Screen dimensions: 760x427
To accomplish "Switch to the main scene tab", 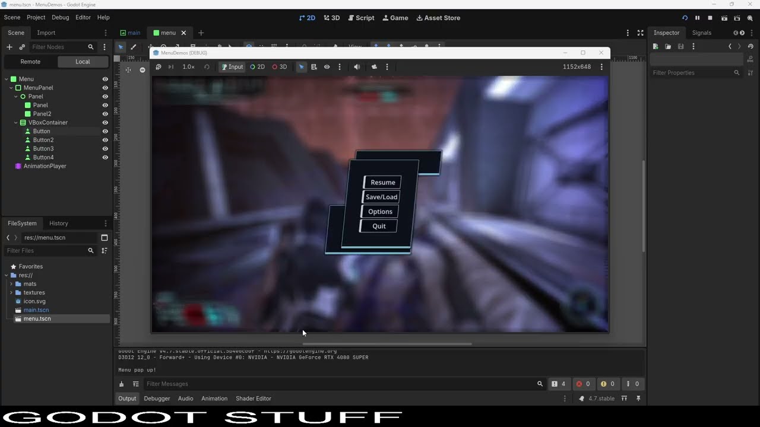I will [x=130, y=33].
